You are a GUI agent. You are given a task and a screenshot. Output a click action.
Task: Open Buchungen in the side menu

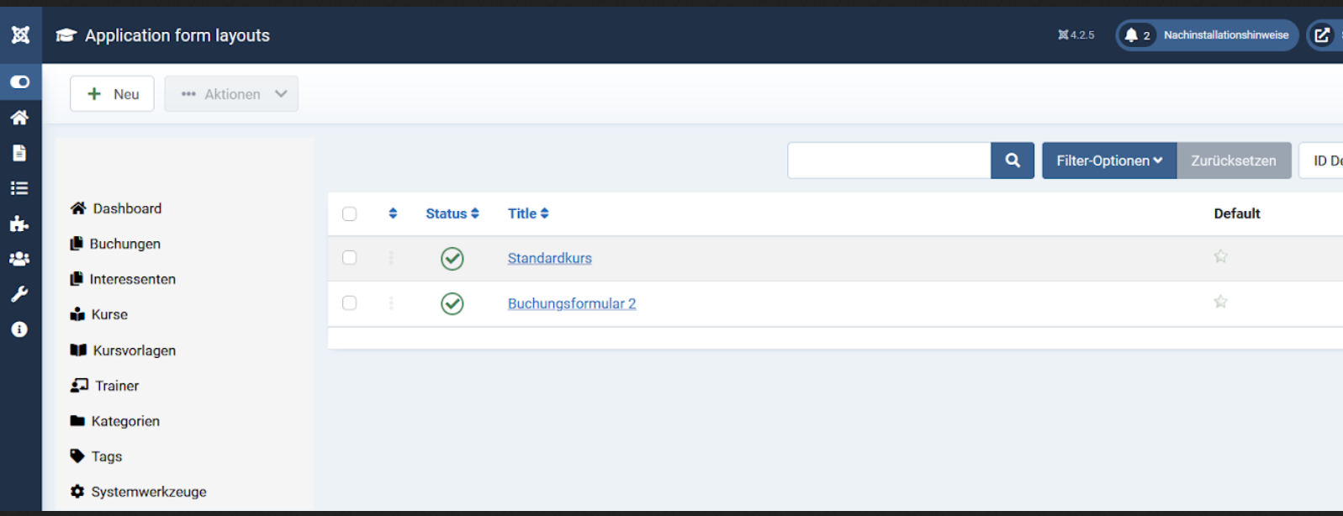tap(124, 244)
